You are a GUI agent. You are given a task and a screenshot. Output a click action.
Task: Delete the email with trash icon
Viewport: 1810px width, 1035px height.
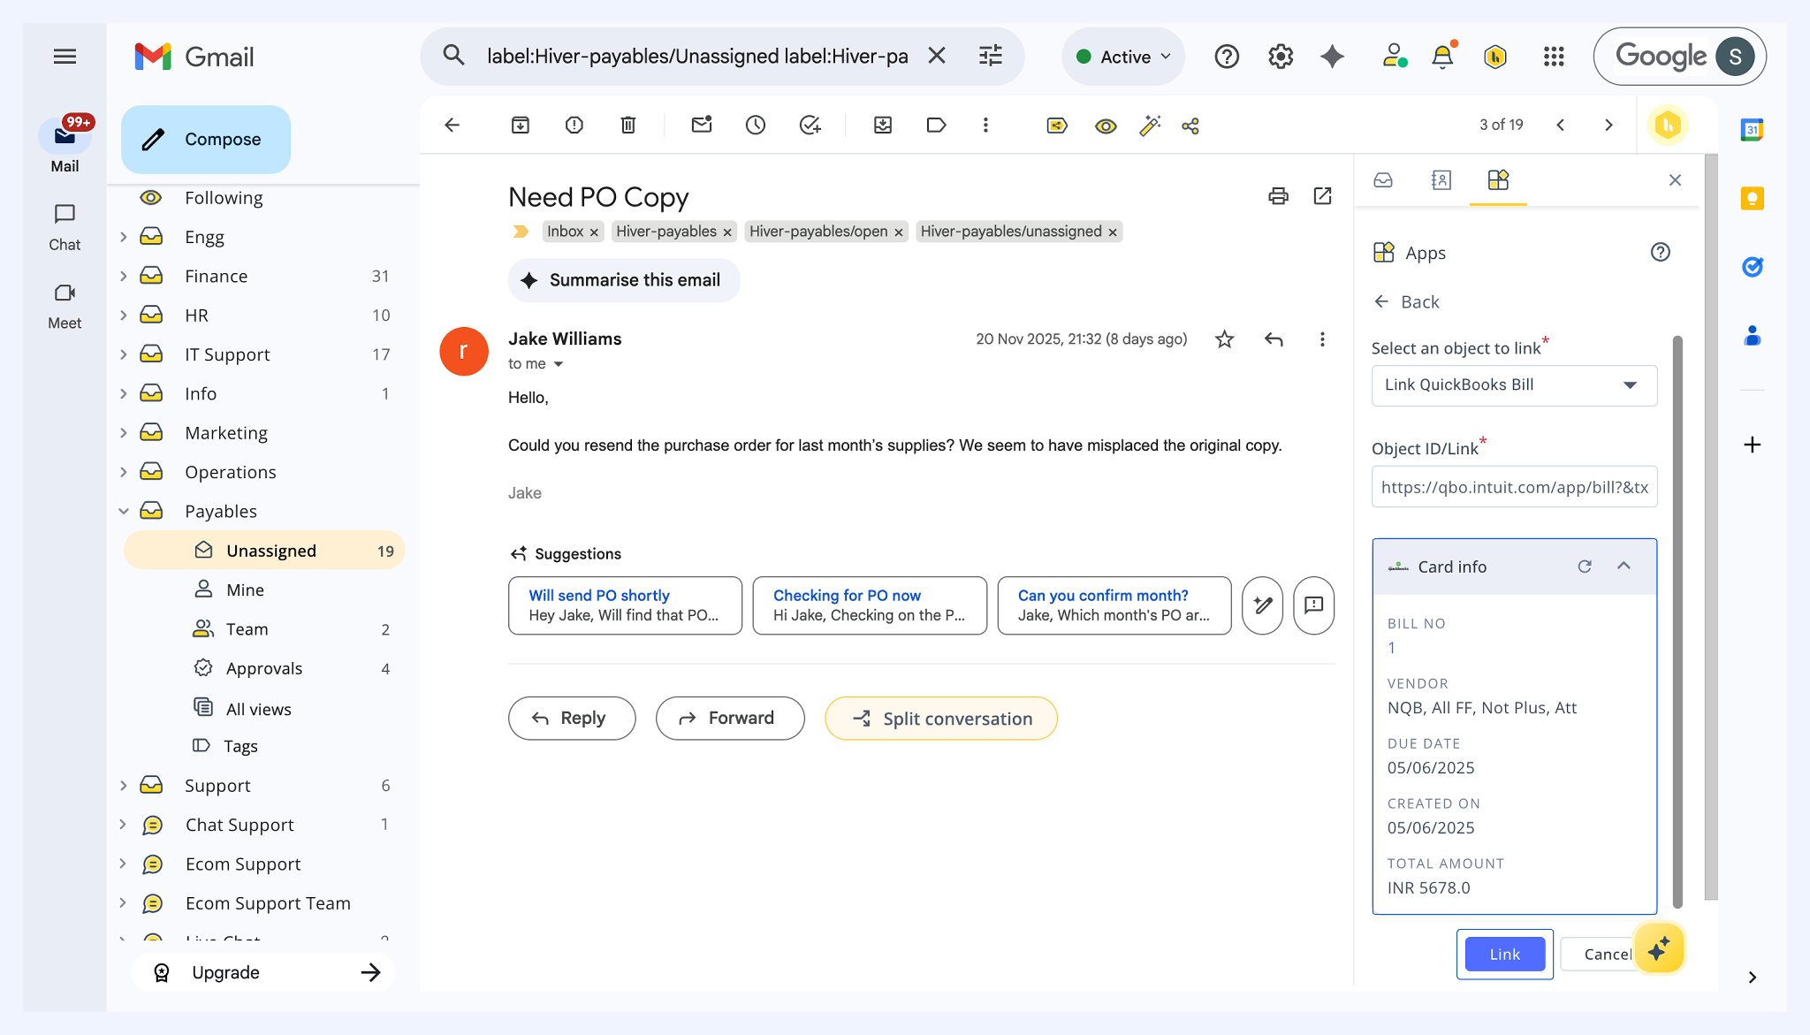point(627,126)
